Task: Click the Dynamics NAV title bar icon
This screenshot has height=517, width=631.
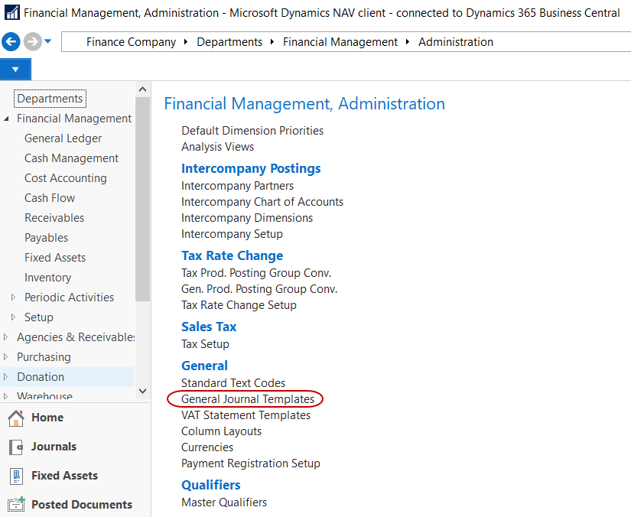Action: pos(11,13)
